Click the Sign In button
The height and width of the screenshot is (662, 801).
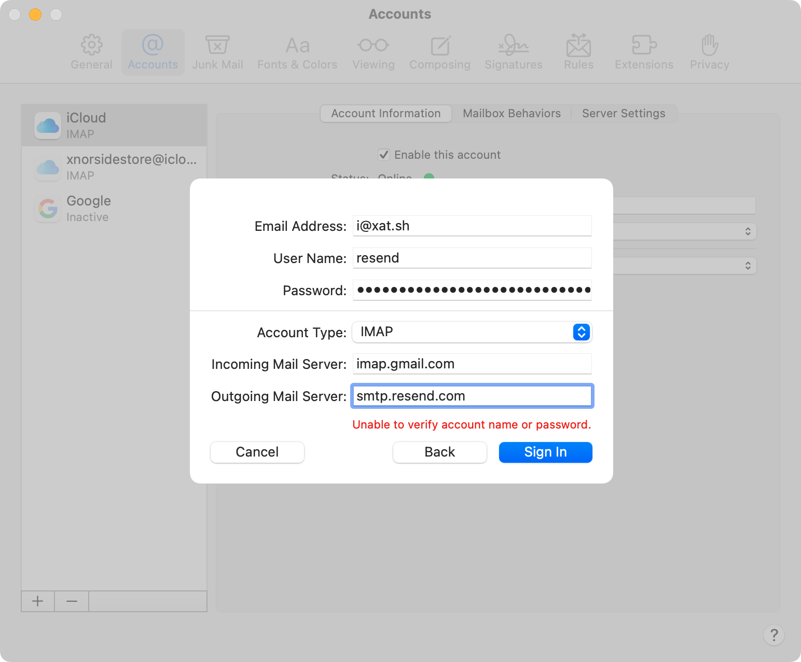coord(545,452)
